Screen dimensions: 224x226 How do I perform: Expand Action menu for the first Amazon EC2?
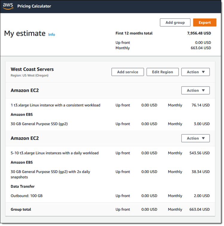[x=195, y=90]
